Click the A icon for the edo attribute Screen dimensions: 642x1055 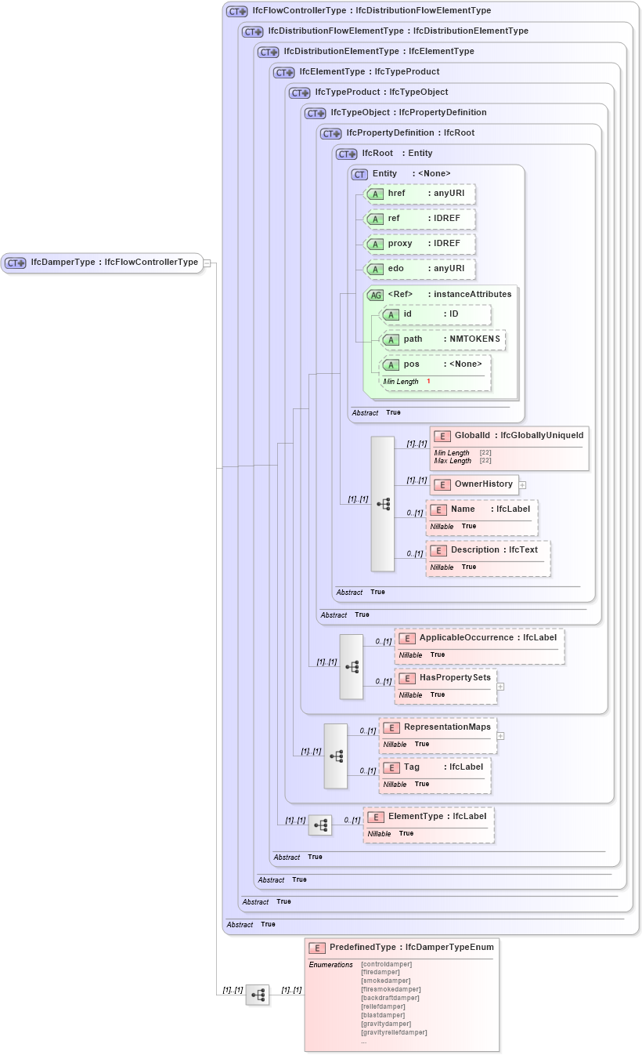[376, 269]
